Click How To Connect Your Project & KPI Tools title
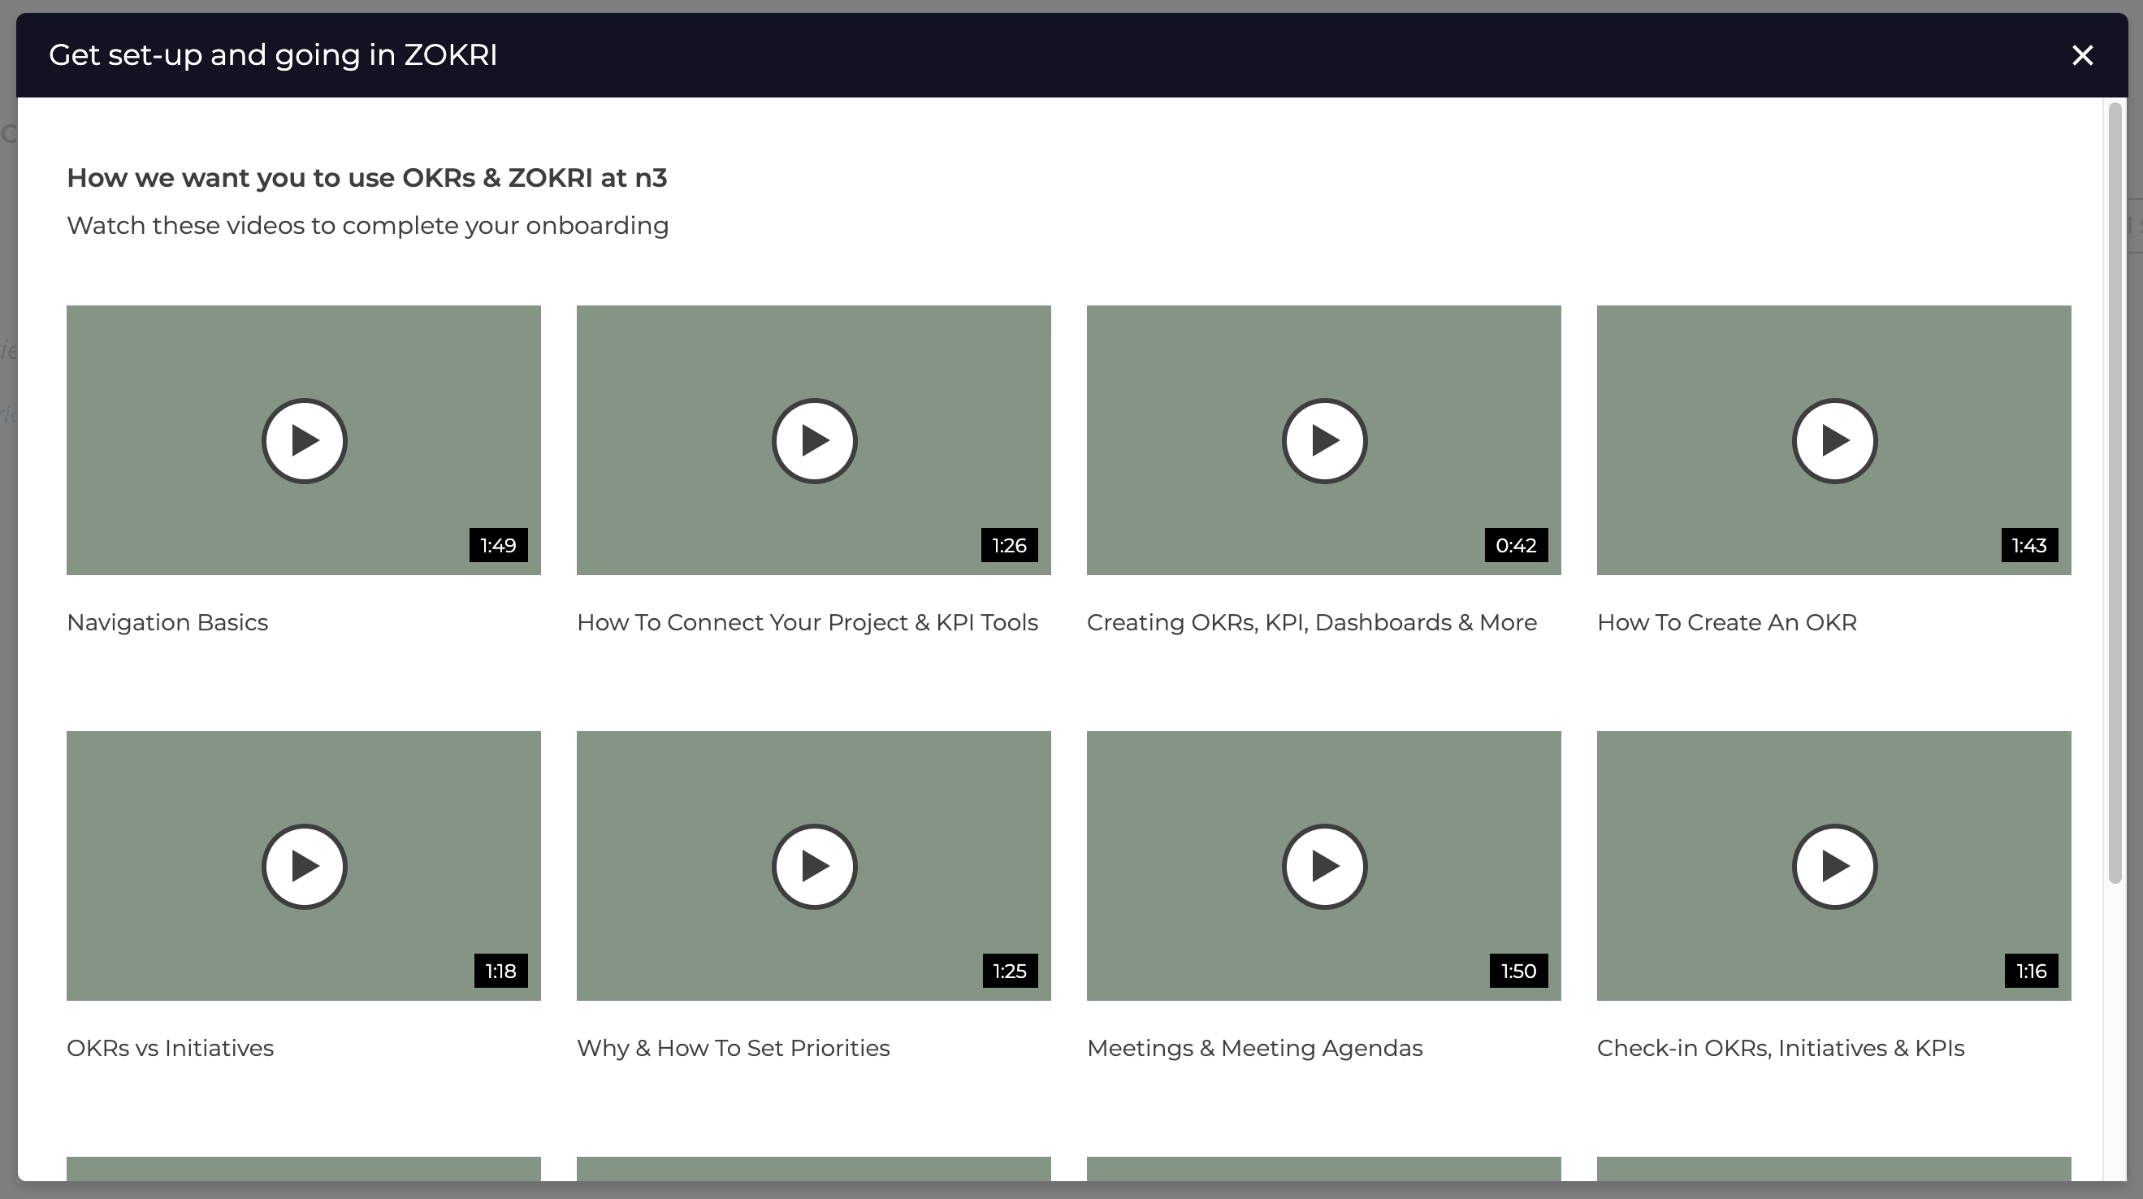The image size is (2143, 1199). 807,622
